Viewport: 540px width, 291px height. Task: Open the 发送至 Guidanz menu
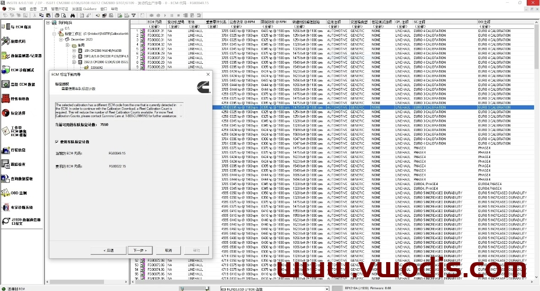[x=84, y=9]
